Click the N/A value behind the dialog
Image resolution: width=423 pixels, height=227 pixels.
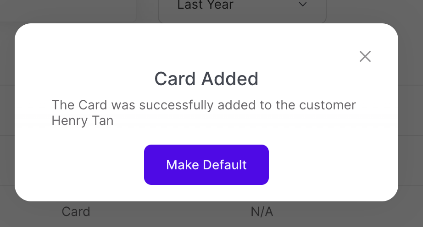[x=262, y=212]
